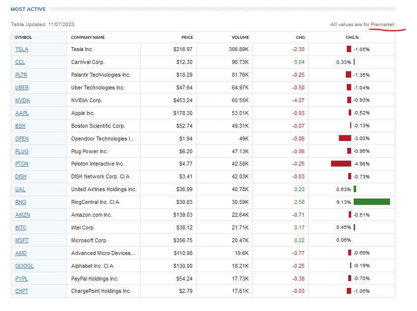Open the PTON symbol link
Screen dimensions: 417x311
point(21,164)
